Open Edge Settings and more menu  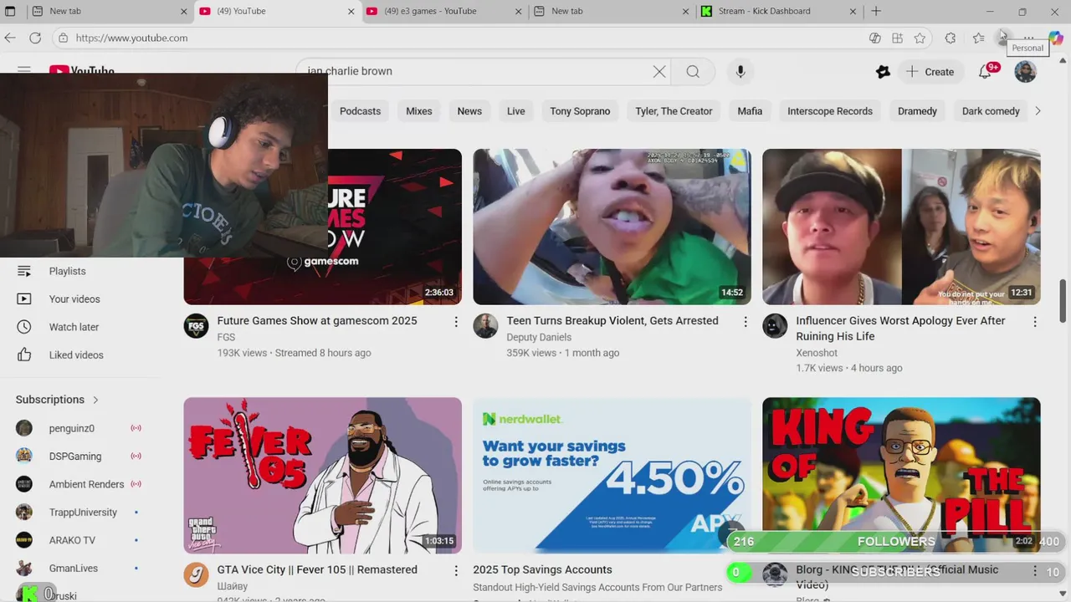[1028, 38]
